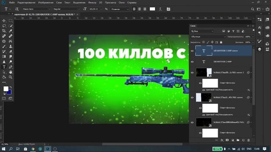Viewport: 271px width, 152px height.
Task: Left align text button
Action: pos(134,9)
